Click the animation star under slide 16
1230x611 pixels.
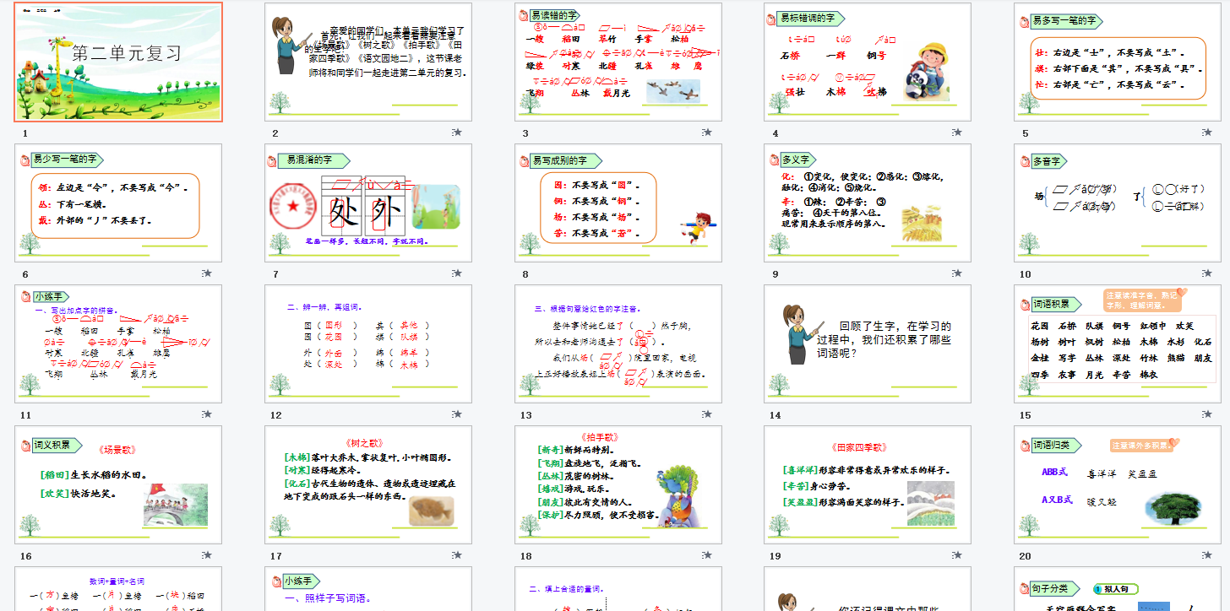[x=207, y=555]
